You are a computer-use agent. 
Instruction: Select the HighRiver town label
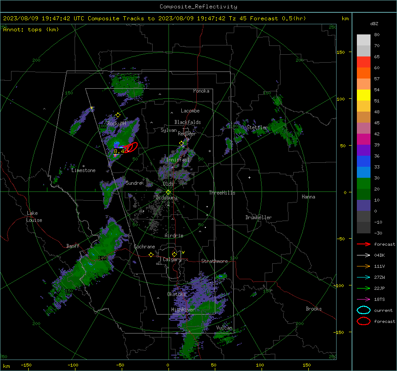[183, 310]
